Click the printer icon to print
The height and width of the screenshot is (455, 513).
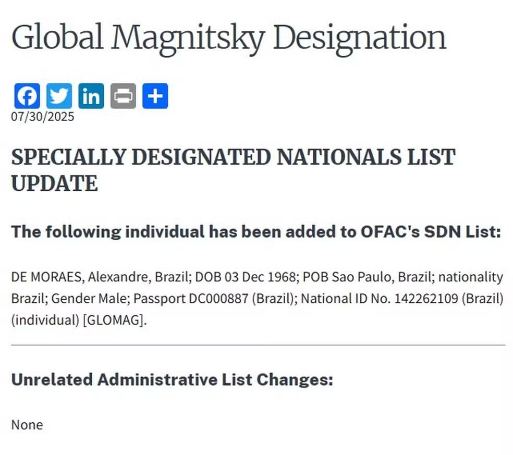[123, 96]
